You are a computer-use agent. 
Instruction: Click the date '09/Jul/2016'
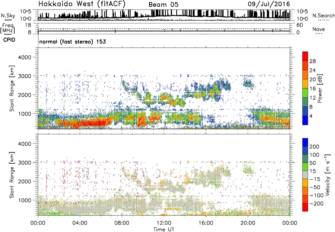pyautogui.click(x=269, y=4)
